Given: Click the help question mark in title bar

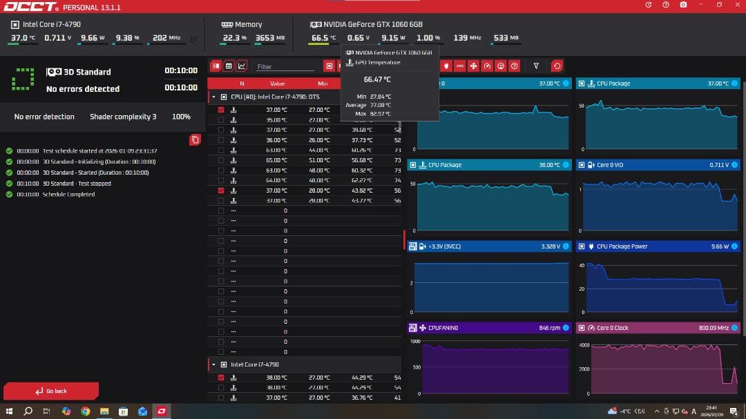Looking at the screenshot, I should 666,5.
